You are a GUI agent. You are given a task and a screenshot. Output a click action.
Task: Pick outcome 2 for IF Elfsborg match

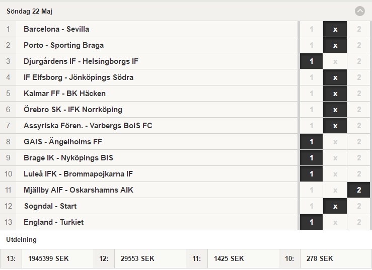359,77
